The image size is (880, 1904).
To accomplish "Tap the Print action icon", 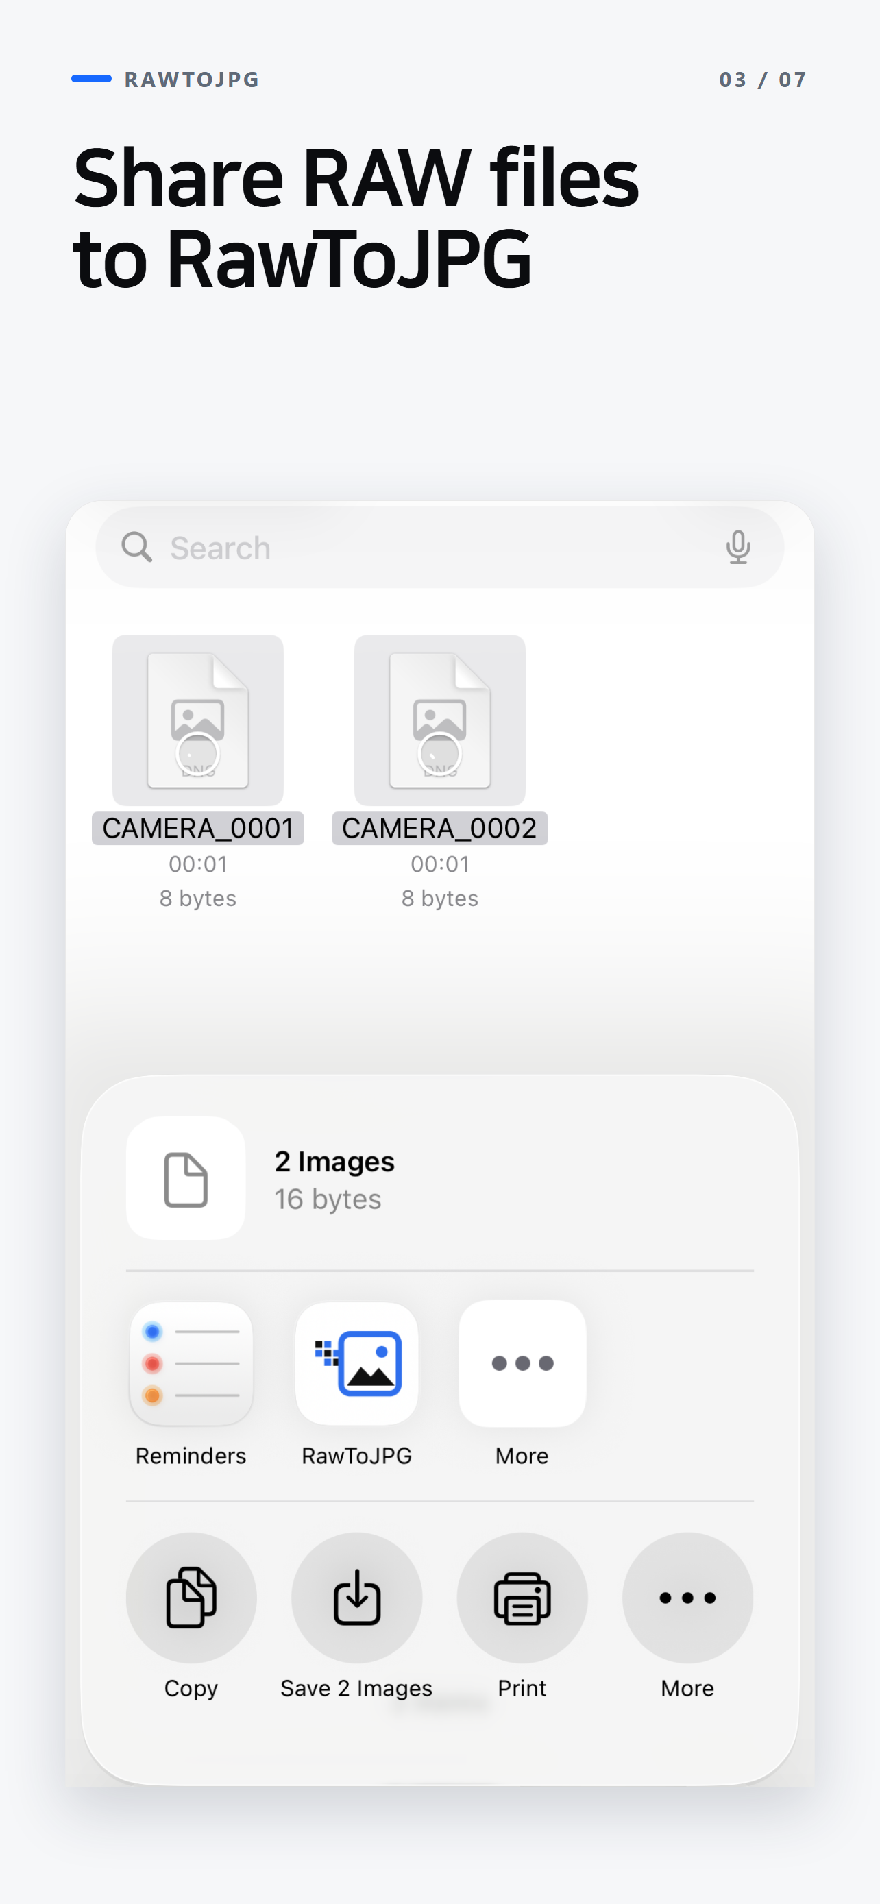I will coord(522,1597).
